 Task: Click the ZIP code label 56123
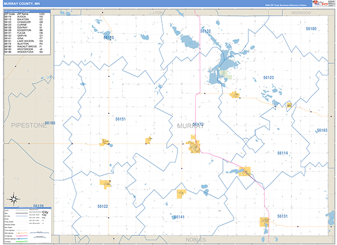tap(268, 77)
